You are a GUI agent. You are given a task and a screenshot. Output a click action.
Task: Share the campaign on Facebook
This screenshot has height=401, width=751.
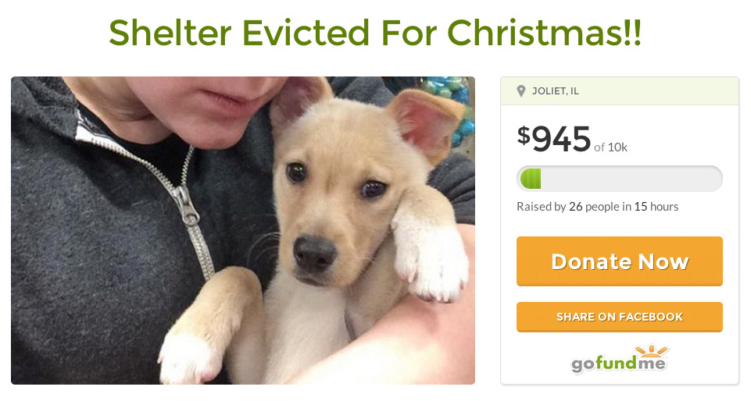point(619,317)
